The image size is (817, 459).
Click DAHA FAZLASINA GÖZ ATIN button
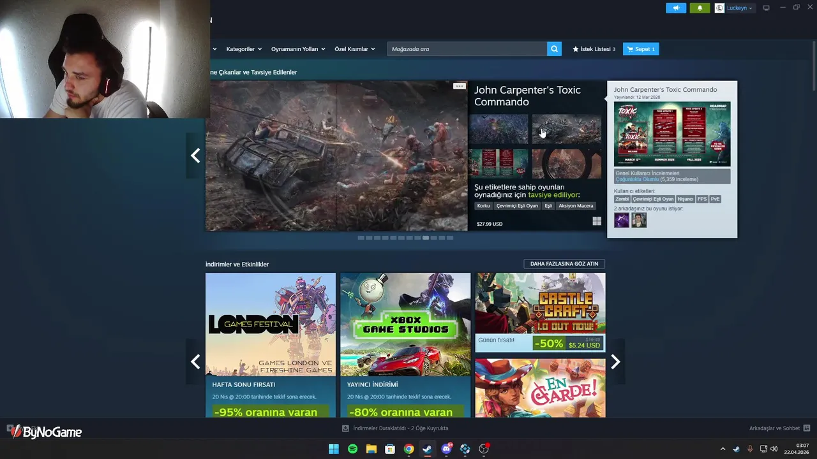click(564, 264)
